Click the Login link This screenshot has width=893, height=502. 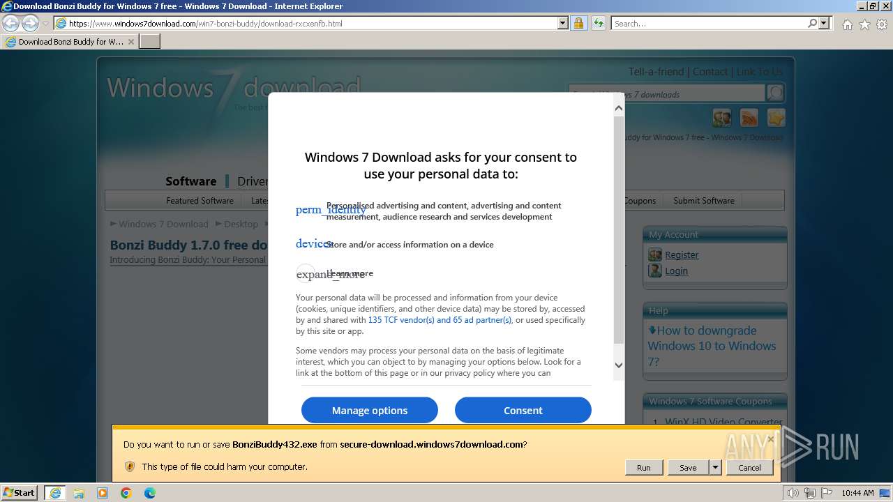[x=676, y=271]
